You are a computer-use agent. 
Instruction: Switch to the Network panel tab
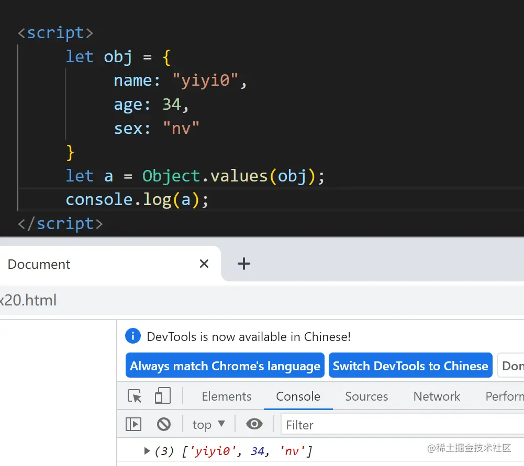coord(437,396)
